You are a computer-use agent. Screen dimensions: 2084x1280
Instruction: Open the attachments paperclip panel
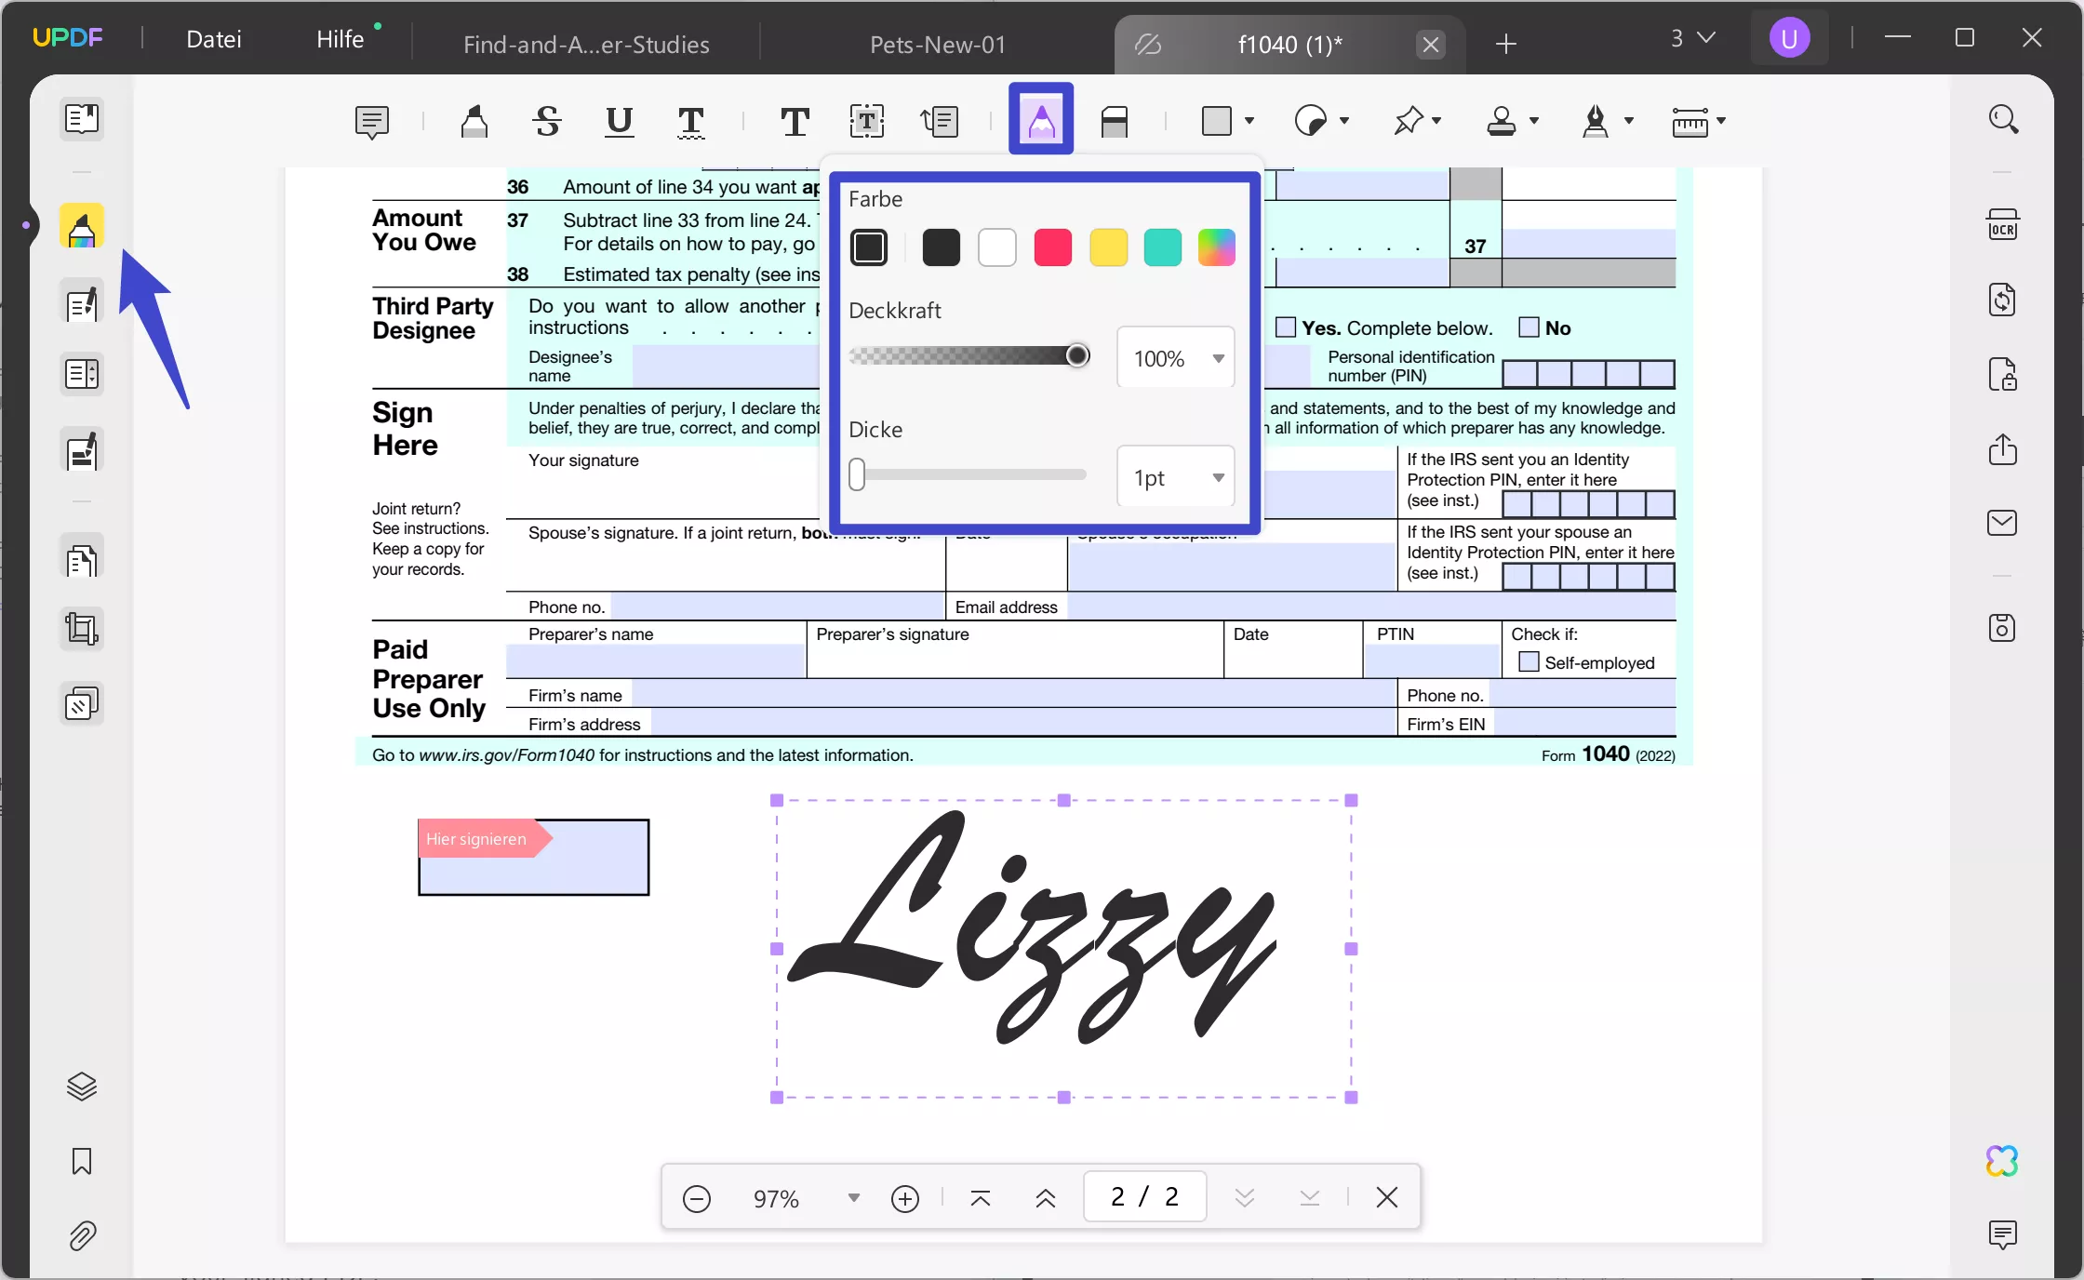[x=82, y=1236]
